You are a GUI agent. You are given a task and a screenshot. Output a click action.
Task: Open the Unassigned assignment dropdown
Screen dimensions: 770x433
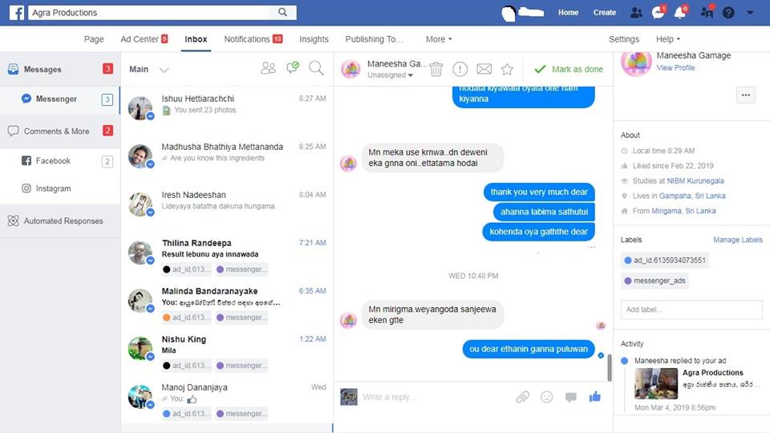tap(391, 75)
